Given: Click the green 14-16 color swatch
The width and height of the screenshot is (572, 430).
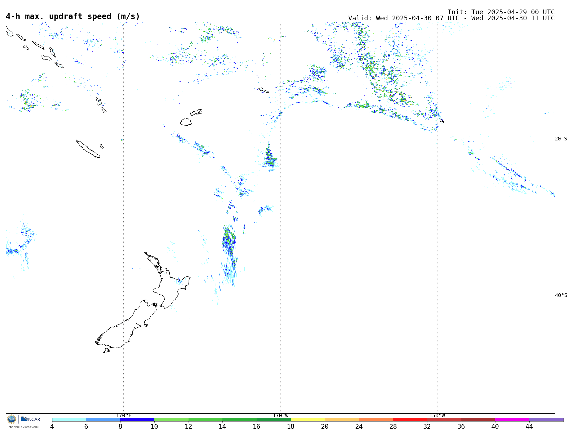Looking at the screenshot, I should (x=240, y=420).
